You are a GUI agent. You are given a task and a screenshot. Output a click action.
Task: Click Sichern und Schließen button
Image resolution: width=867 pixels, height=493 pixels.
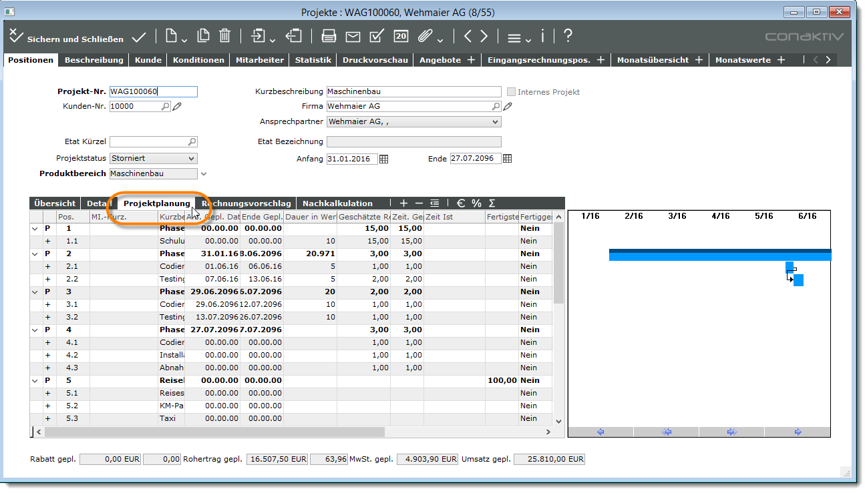[65, 38]
